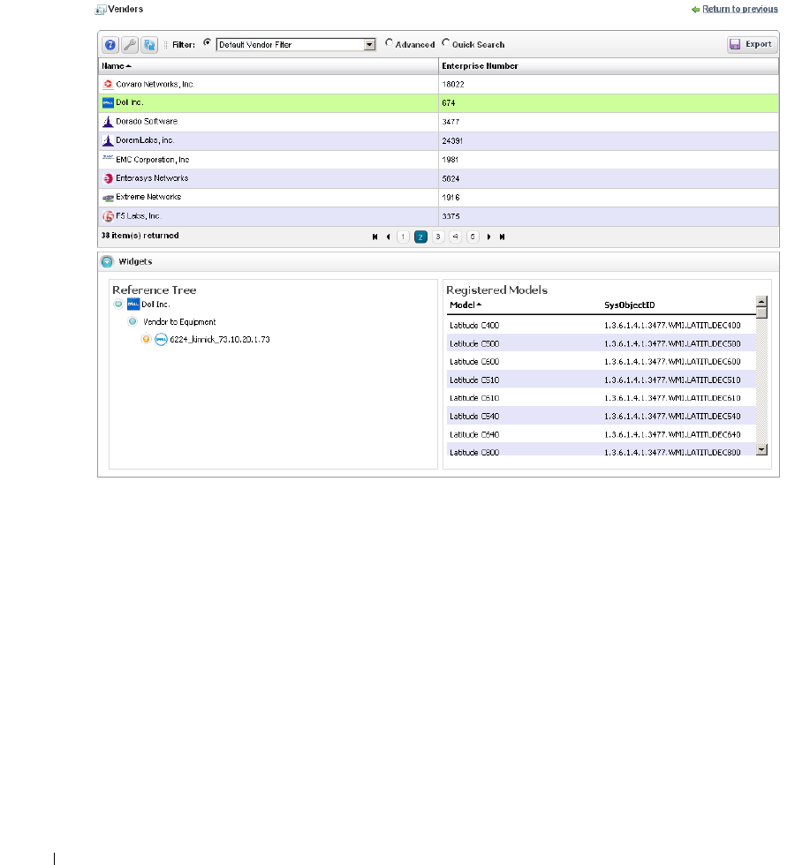Open the Default Vendor Filter dropdown

[369, 45]
